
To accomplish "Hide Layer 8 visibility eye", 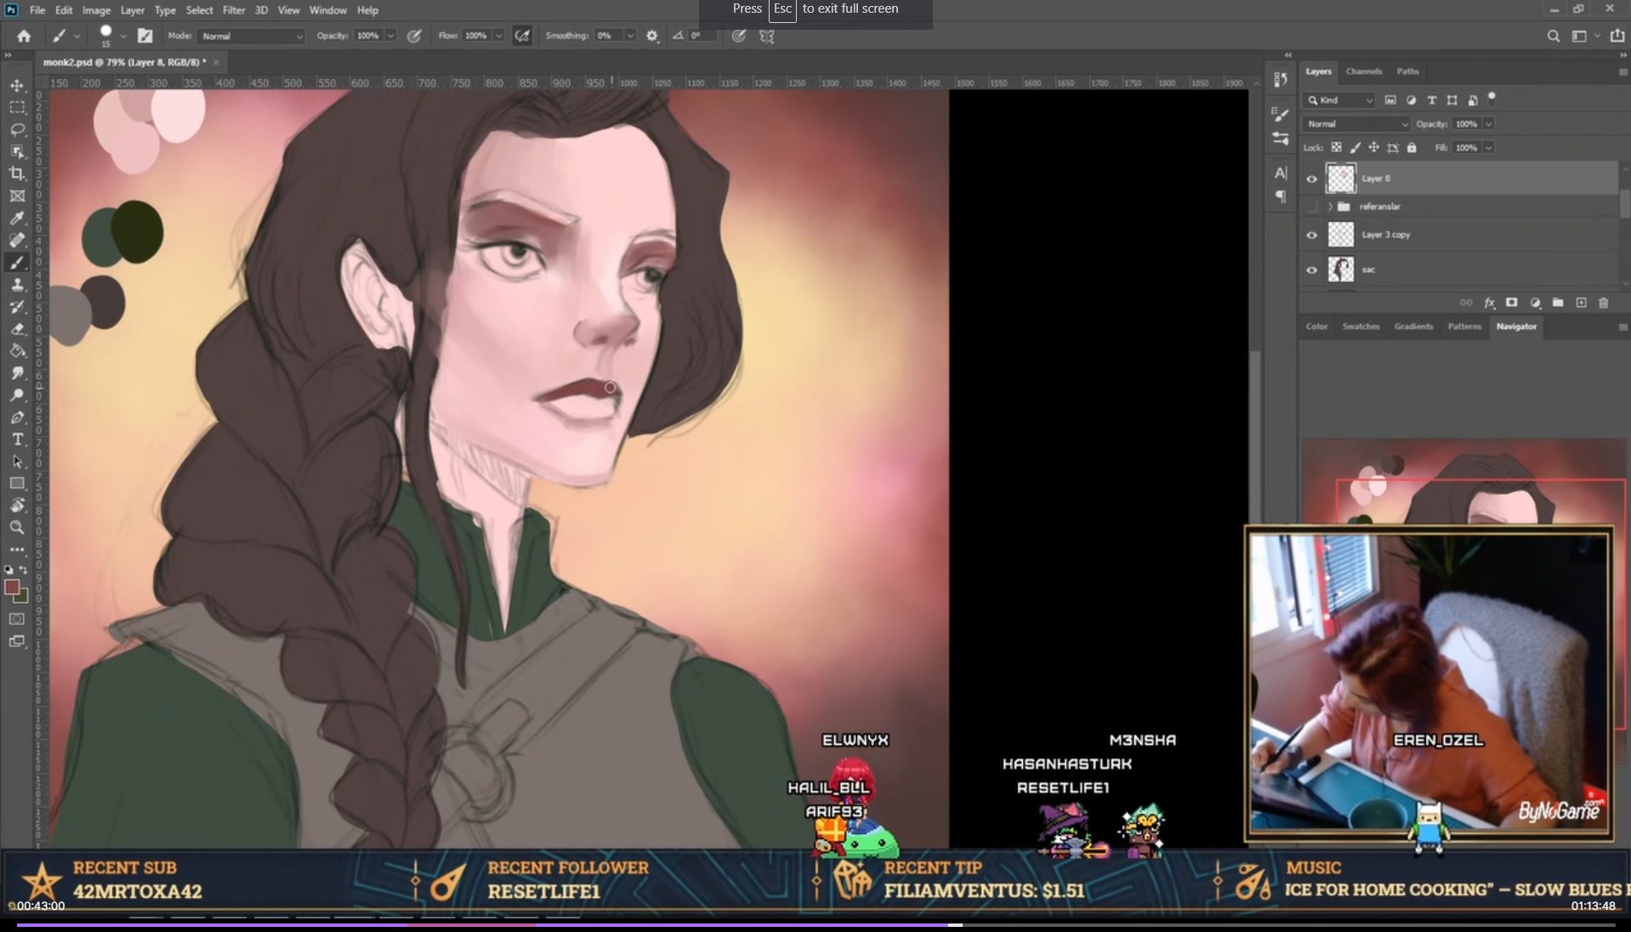I will coord(1311,179).
